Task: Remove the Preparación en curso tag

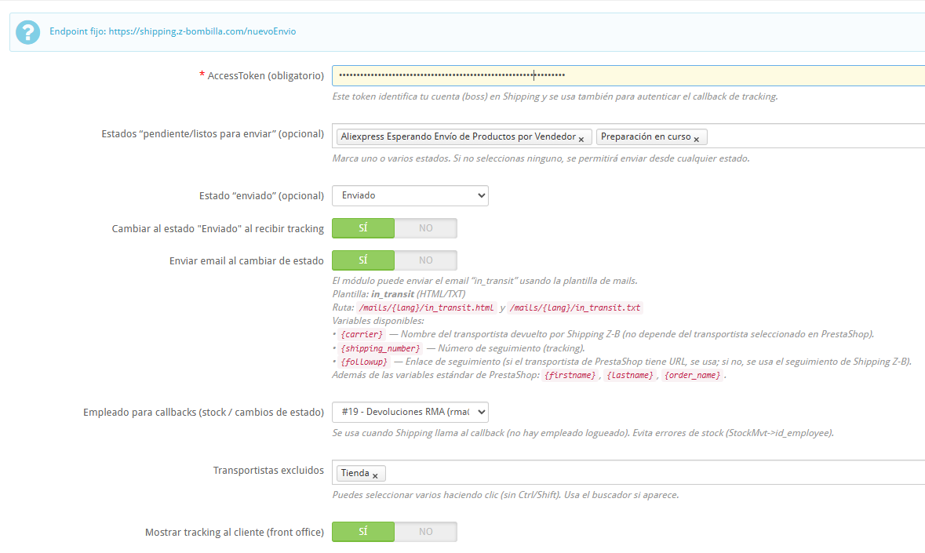Action: coord(697,139)
